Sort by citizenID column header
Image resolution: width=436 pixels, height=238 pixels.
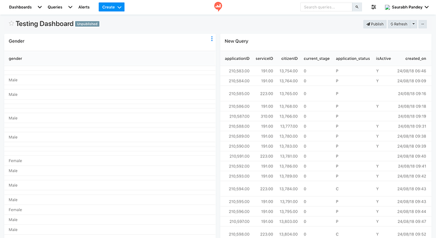(x=289, y=58)
